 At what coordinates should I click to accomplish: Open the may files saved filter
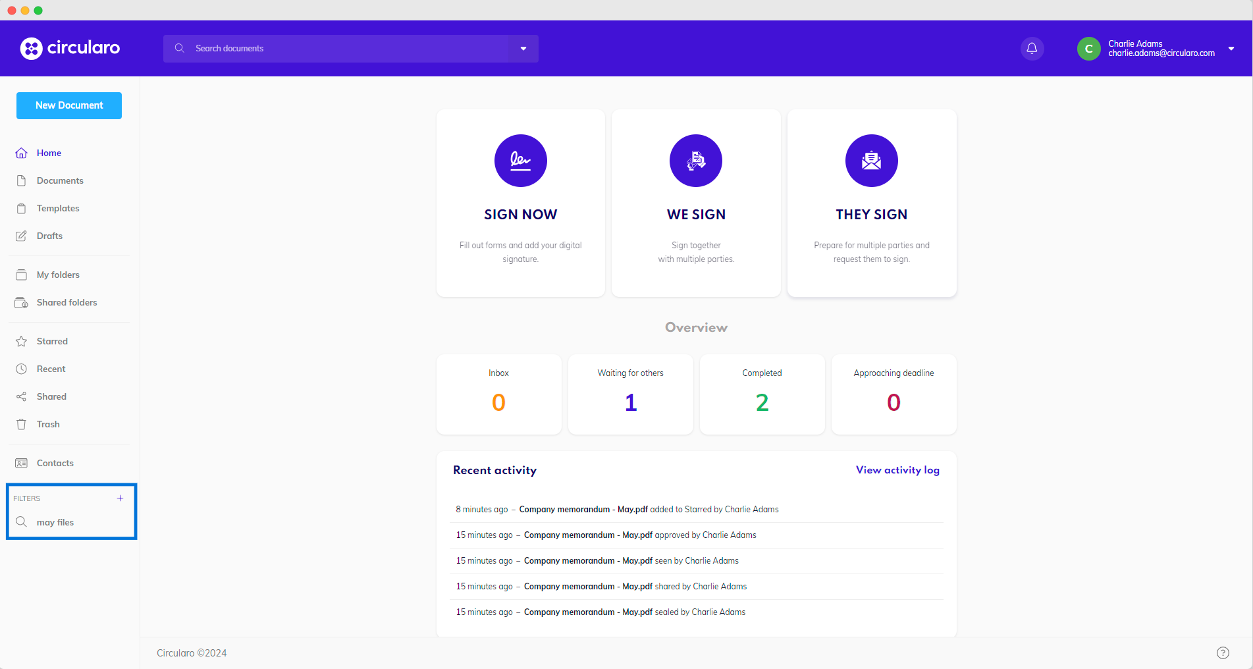pos(55,522)
